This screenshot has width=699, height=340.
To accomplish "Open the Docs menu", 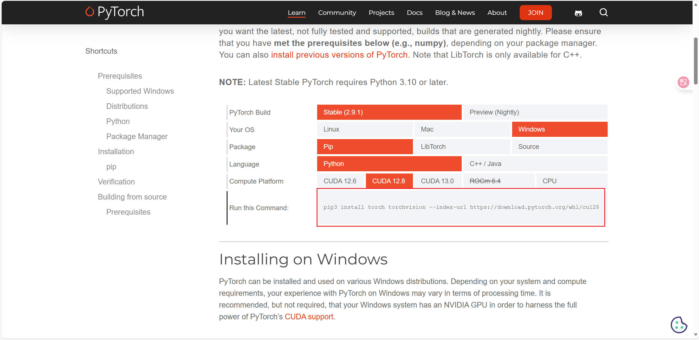I will (415, 13).
